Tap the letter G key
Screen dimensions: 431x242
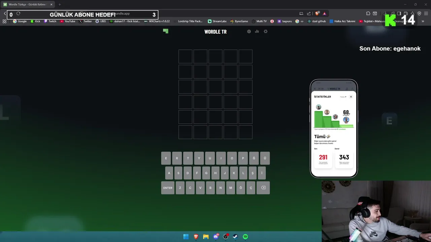pos(206,173)
